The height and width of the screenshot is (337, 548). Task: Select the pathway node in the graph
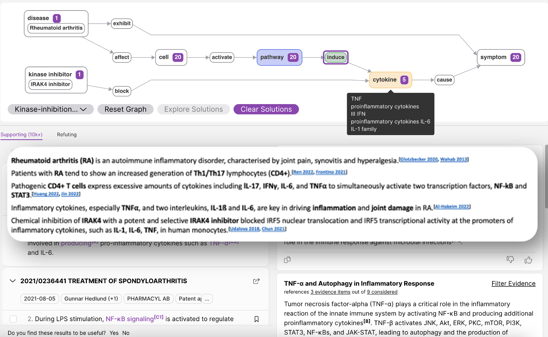coord(279,57)
